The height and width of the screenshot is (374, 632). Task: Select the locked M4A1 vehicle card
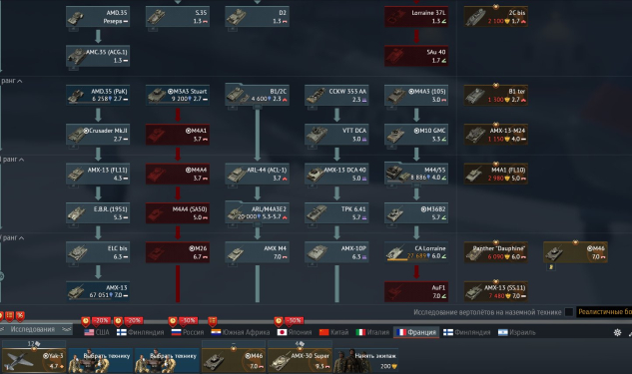pos(178,135)
